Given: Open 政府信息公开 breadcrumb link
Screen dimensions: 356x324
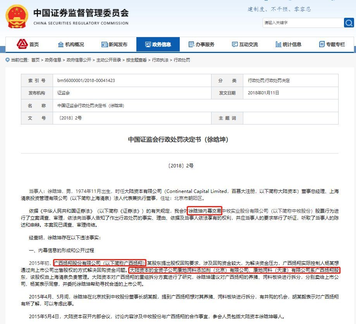Looking at the screenshot, I should (x=79, y=60).
